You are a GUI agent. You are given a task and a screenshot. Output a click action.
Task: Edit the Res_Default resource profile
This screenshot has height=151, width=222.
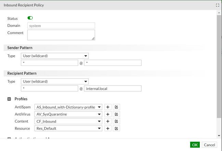(116, 128)
